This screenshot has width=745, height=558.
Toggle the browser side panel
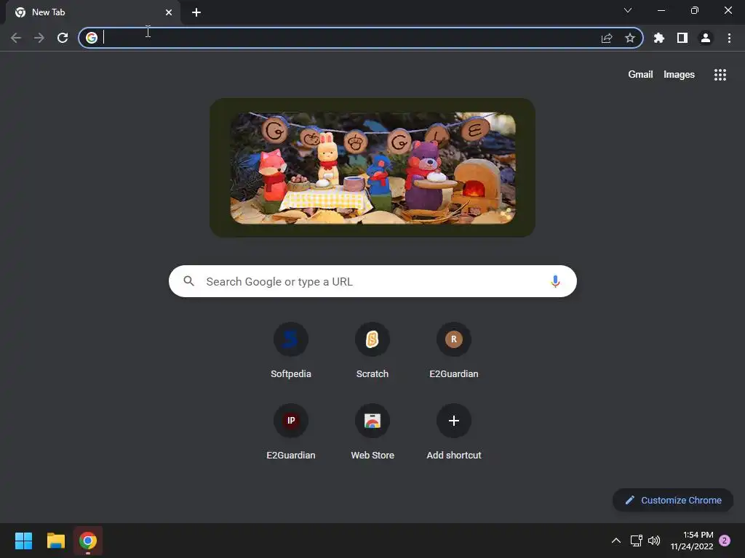tap(682, 38)
